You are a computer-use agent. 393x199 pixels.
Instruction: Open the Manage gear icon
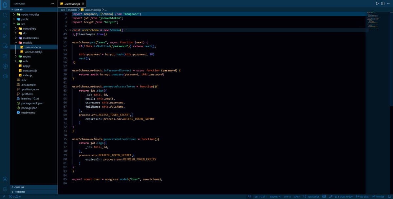[x=5, y=189]
